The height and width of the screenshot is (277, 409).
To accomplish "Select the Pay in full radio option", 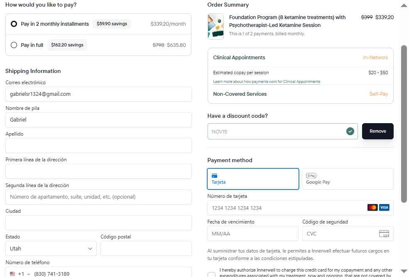I will click(14, 45).
